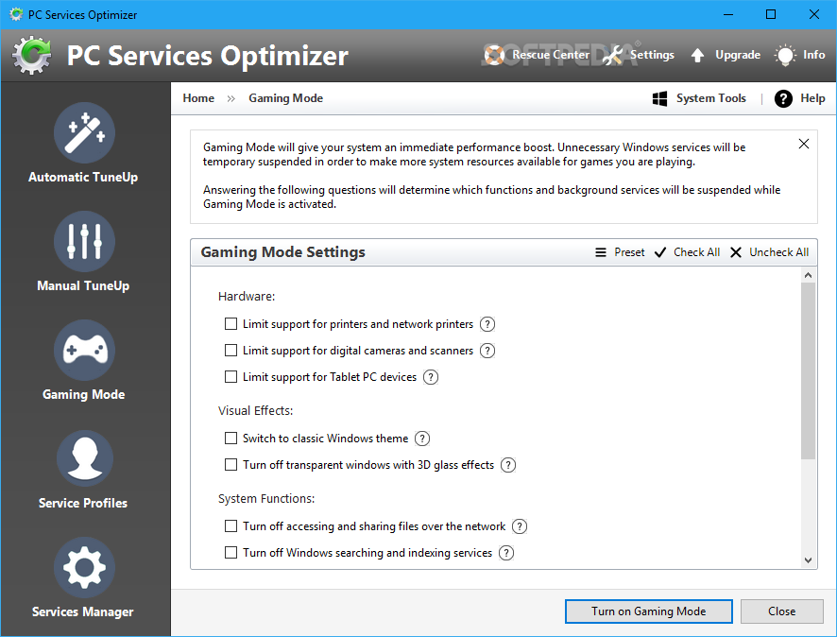The image size is (837, 637).
Task: Click Uncheck All text link
Action: pos(778,252)
